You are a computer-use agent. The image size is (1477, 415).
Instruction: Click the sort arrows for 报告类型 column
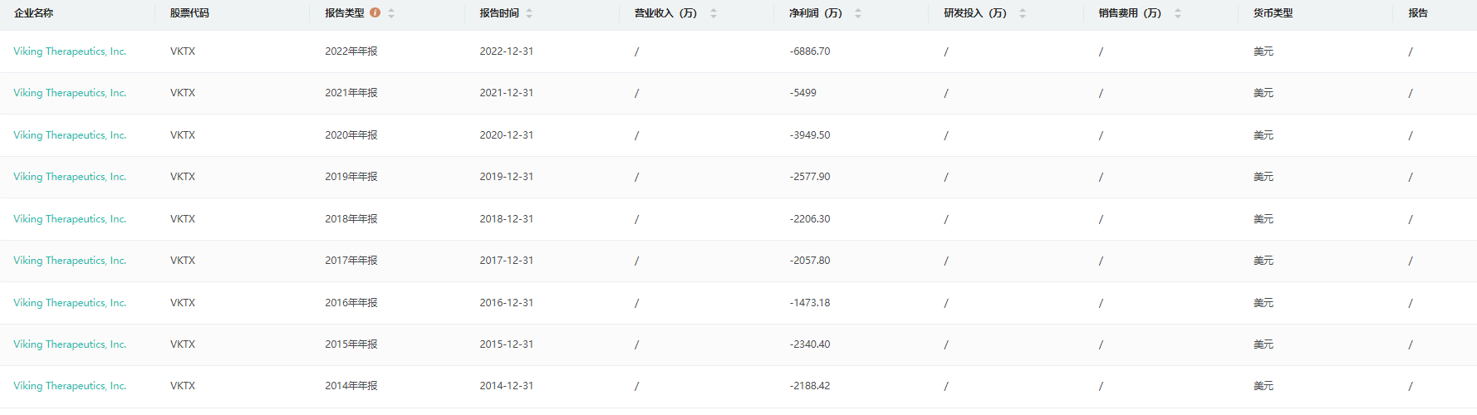tap(391, 13)
